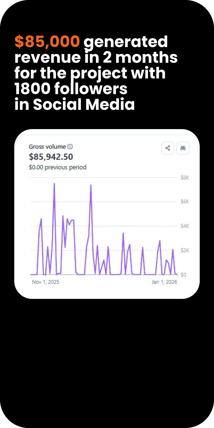This screenshot has height=428, width=214.
Task: Click the orange $85,000 headline figure
Action: click(47, 42)
